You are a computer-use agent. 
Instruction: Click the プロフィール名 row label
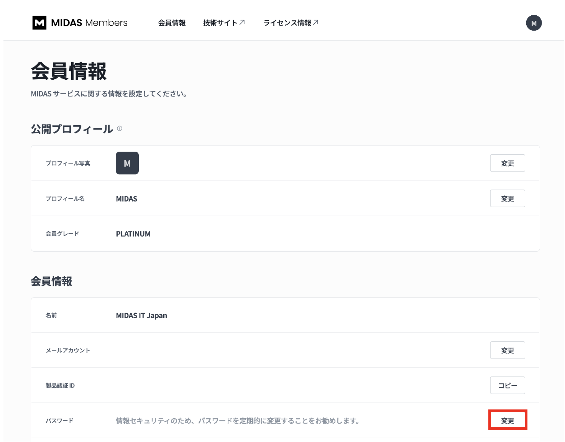65,199
